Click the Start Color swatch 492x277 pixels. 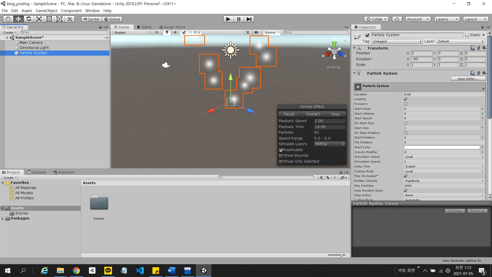[442, 147]
